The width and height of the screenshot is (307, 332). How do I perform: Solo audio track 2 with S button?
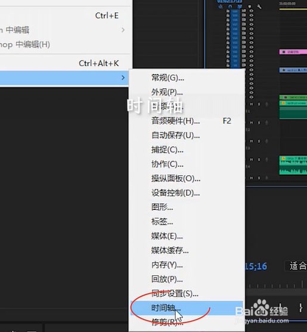(x=259, y=123)
